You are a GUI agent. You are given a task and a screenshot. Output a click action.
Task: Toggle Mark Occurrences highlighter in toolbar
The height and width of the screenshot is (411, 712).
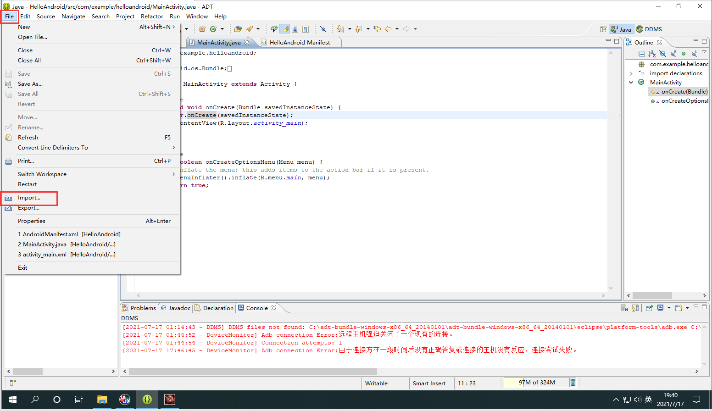pyautogui.click(x=285, y=29)
